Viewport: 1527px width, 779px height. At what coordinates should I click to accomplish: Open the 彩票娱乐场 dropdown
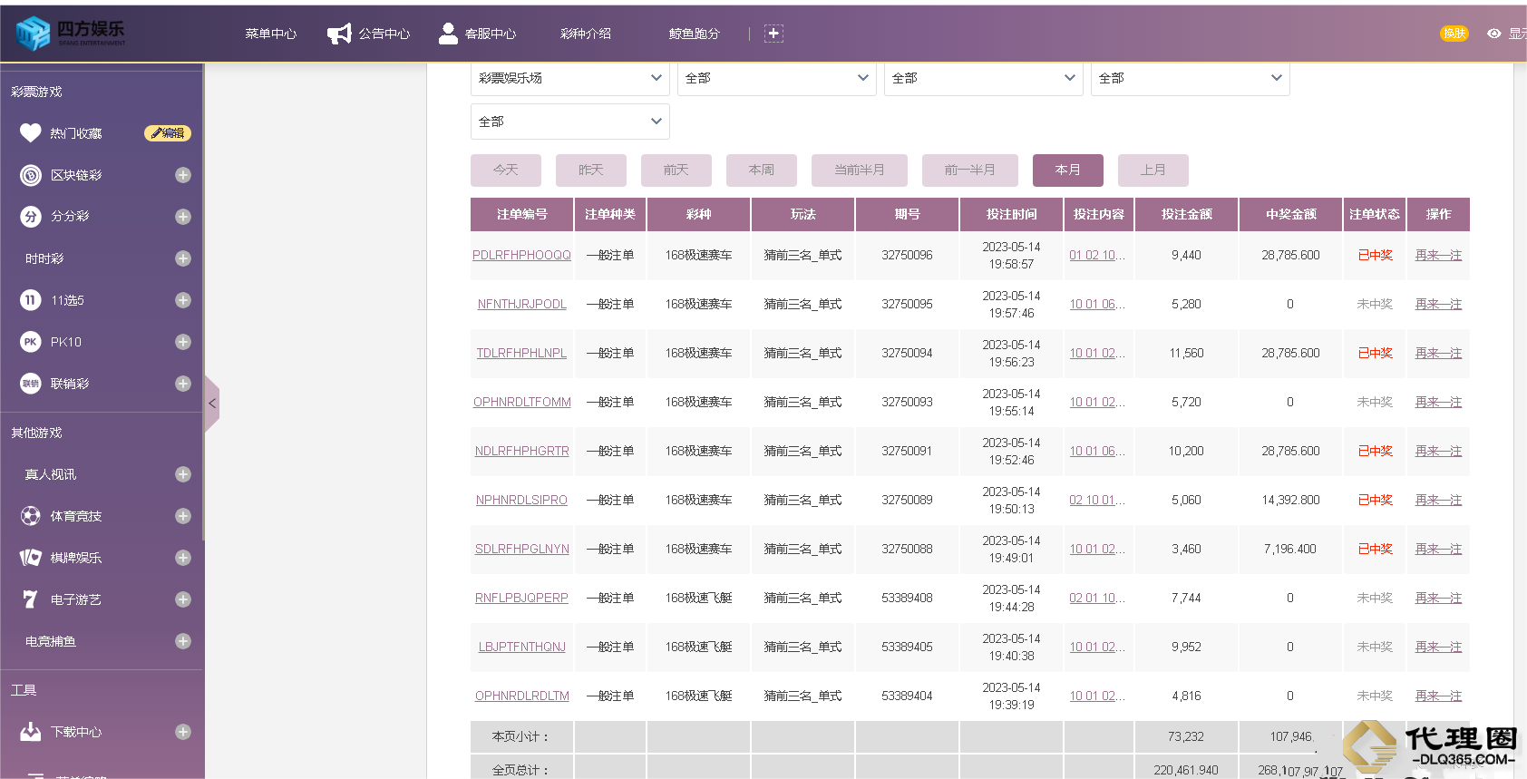coord(570,78)
